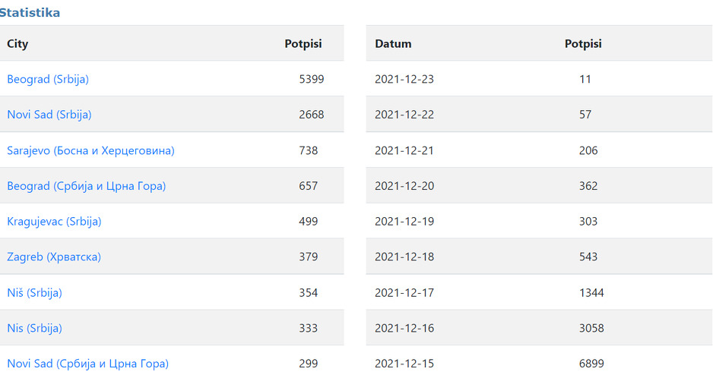This screenshot has width=713, height=375.
Task: Open the Niš (Srbija) link
Action: pyautogui.click(x=34, y=292)
